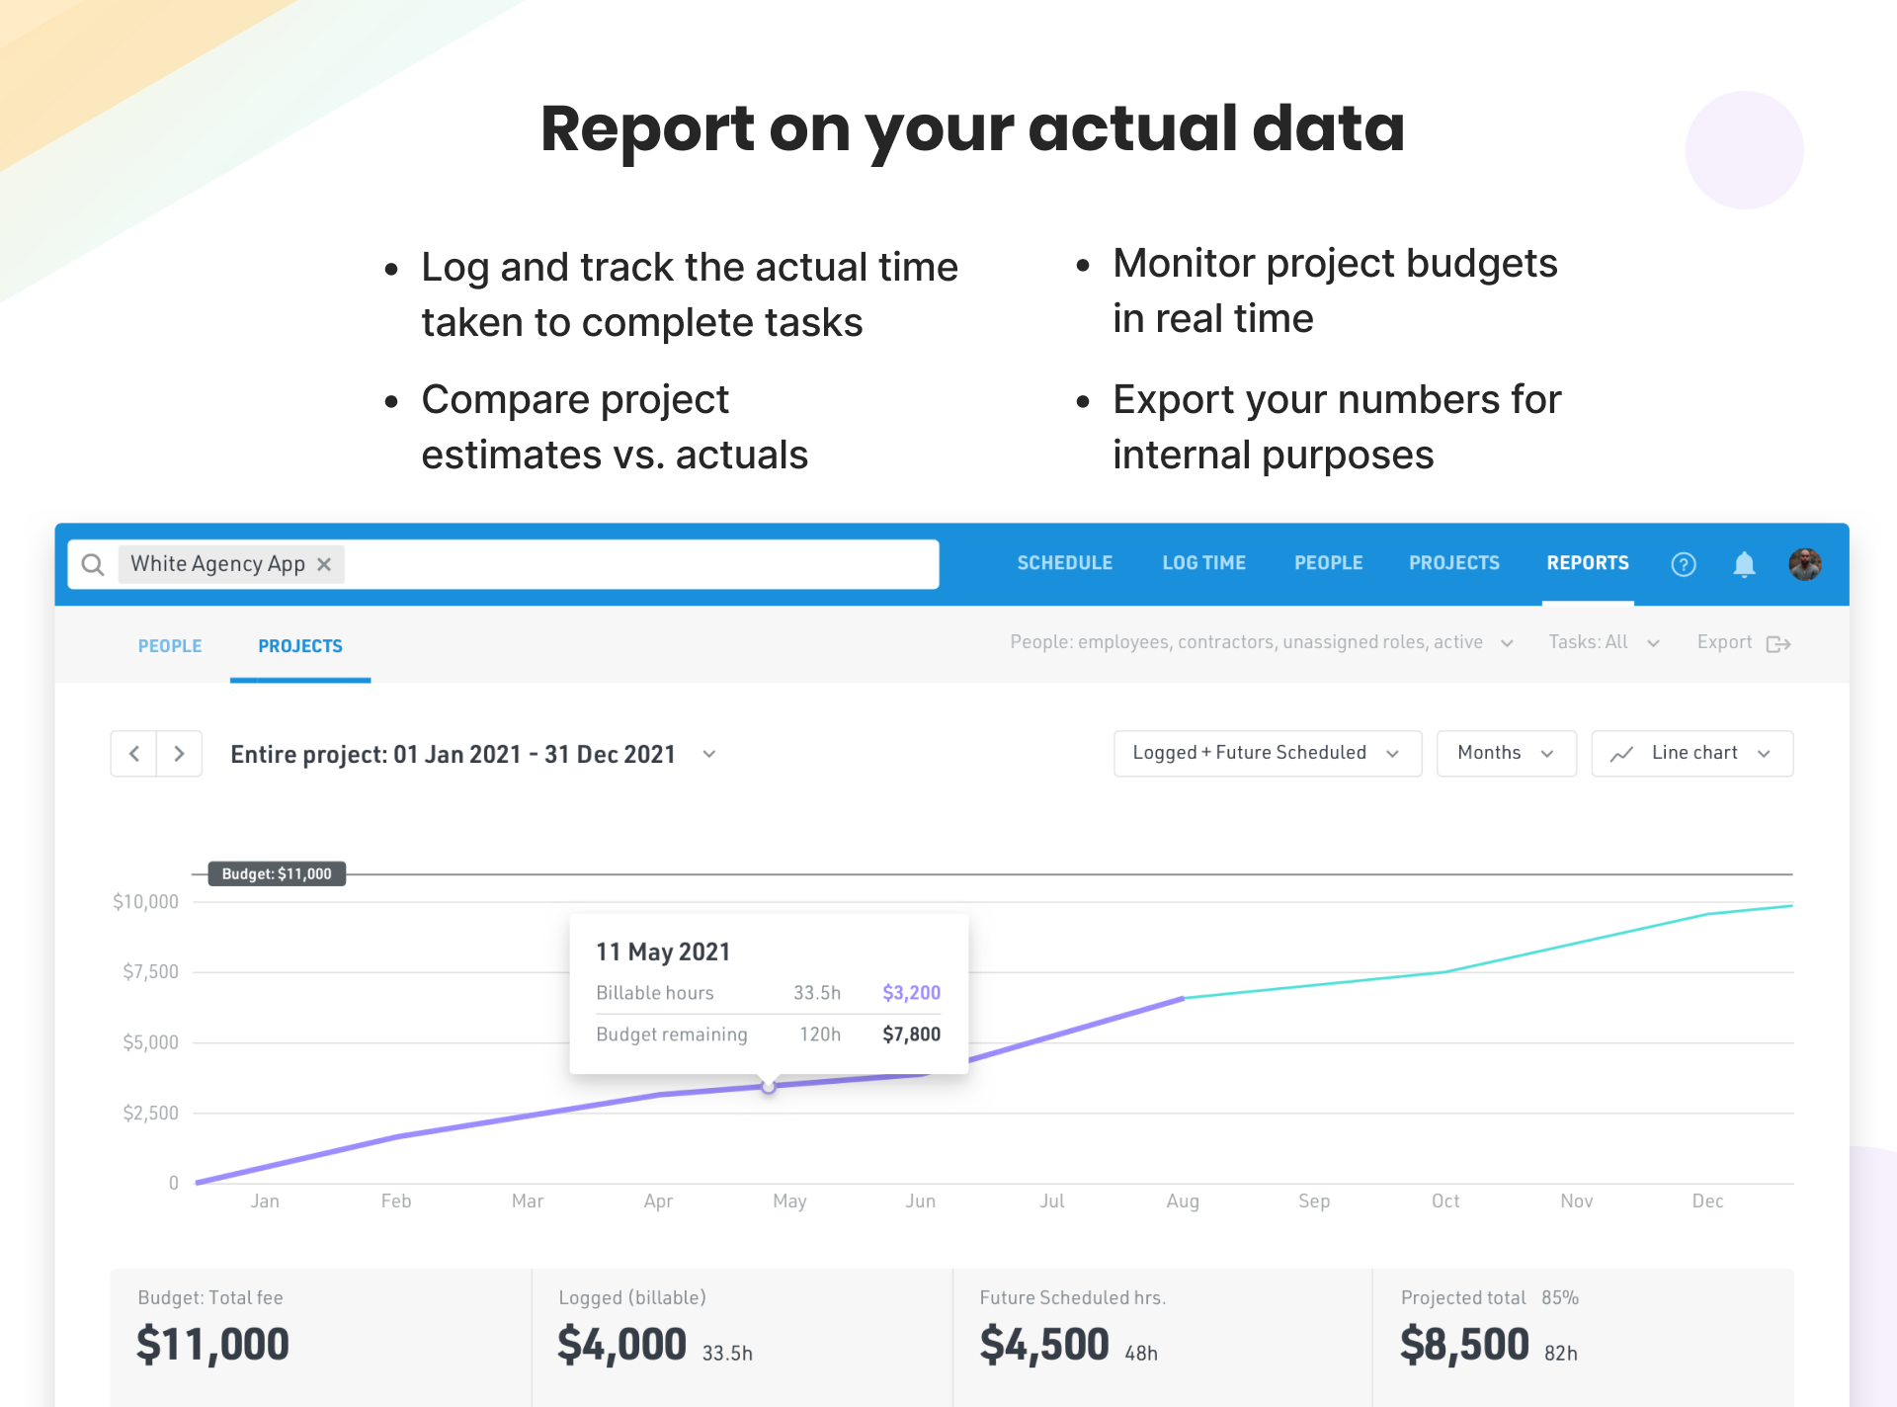Click the user profile avatar
Screen dimensions: 1897x1407
1804,564
